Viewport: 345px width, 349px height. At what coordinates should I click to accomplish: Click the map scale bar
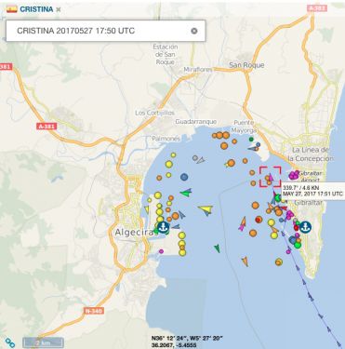(x=43, y=343)
